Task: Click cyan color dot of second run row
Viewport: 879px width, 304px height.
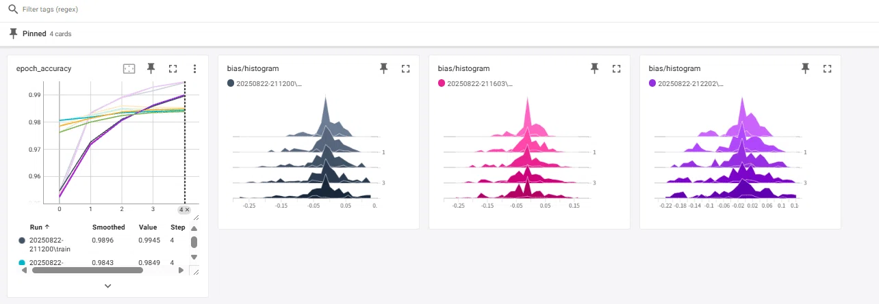Action: 22,263
